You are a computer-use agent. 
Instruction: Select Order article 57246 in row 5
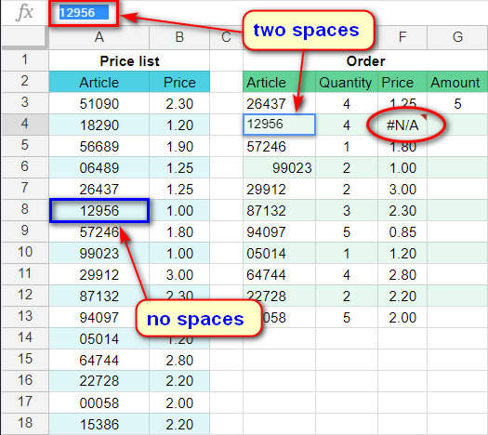[x=279, y=147]
